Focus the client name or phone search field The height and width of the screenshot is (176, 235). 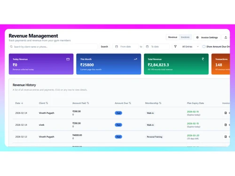pos(53,46)
